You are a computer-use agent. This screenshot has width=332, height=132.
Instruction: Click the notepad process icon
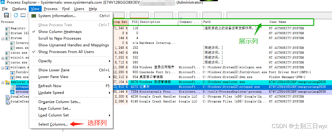[x=13, y=87]
